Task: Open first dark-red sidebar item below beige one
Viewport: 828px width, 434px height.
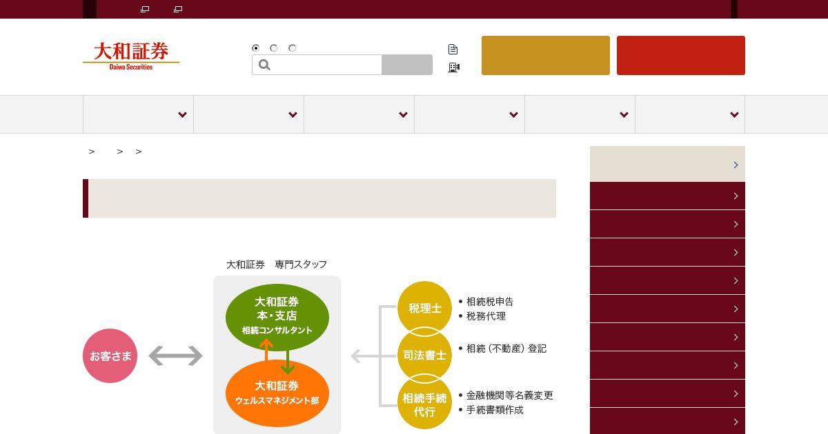Action: click(x=667, y=196)
